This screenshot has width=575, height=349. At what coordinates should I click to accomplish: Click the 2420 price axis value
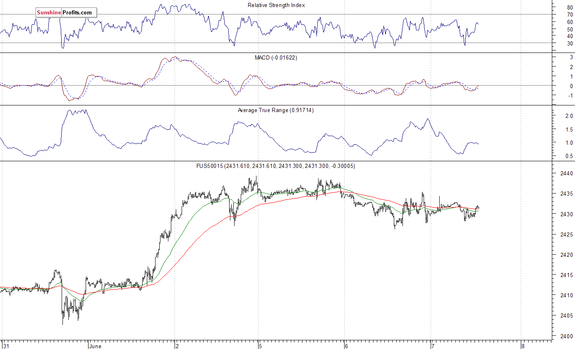click(x=567, y=255)
